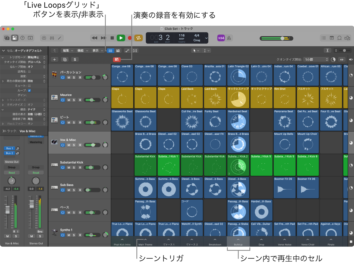Open the media Browsers button
354x264 pixels.
click(347, 38)
